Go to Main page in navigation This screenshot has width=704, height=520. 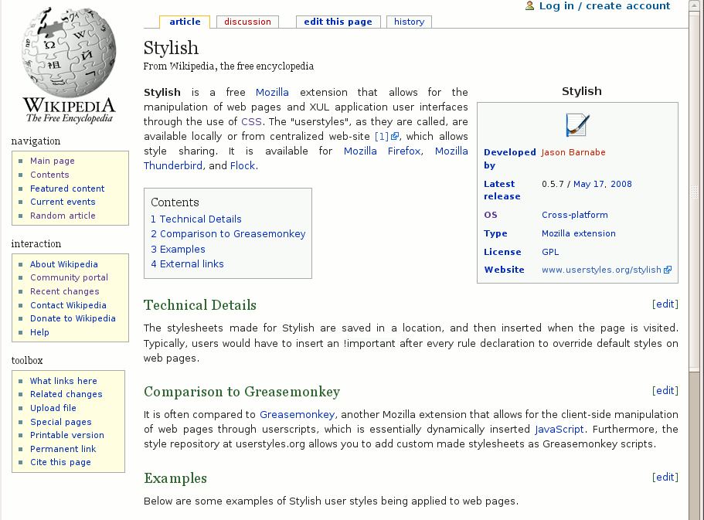tap(52, 161)
